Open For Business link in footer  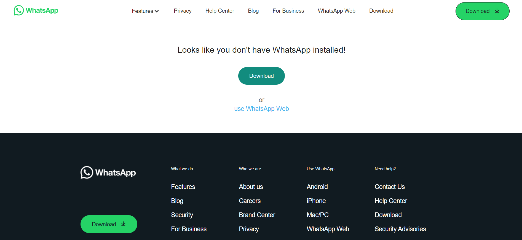tap(189, 229)
